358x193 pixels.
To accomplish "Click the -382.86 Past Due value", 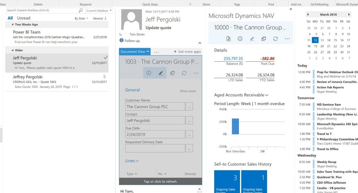I will pos(267,59).
